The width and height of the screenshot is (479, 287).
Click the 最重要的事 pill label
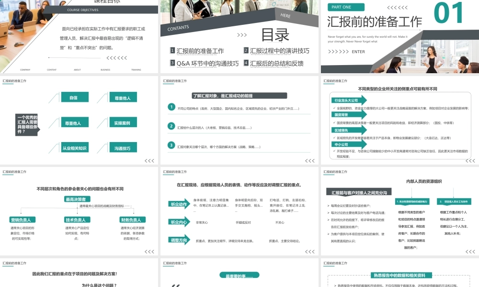pyautogui.click(x=239, y=276)
